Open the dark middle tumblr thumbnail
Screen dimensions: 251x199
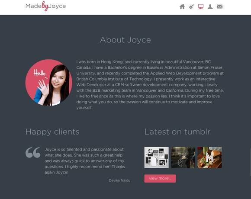point(183,157)
